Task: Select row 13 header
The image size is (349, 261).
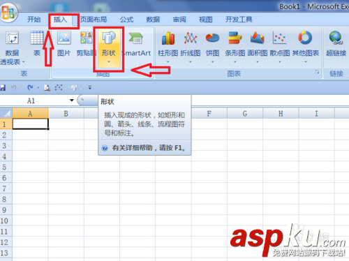Action: pyautogui.click(x=6, y=253)
